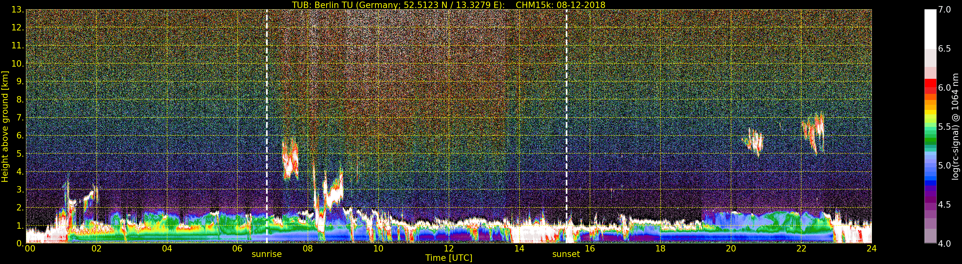Select the white dashed sunrise marker line
The image size is (962, 264).
[x=267, y=126]
